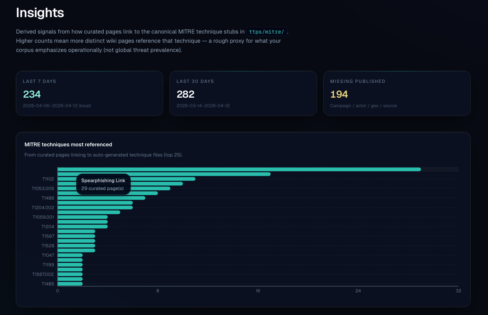
Task: Click the bottom T1485 technique bar
Action: pos(69,283)
